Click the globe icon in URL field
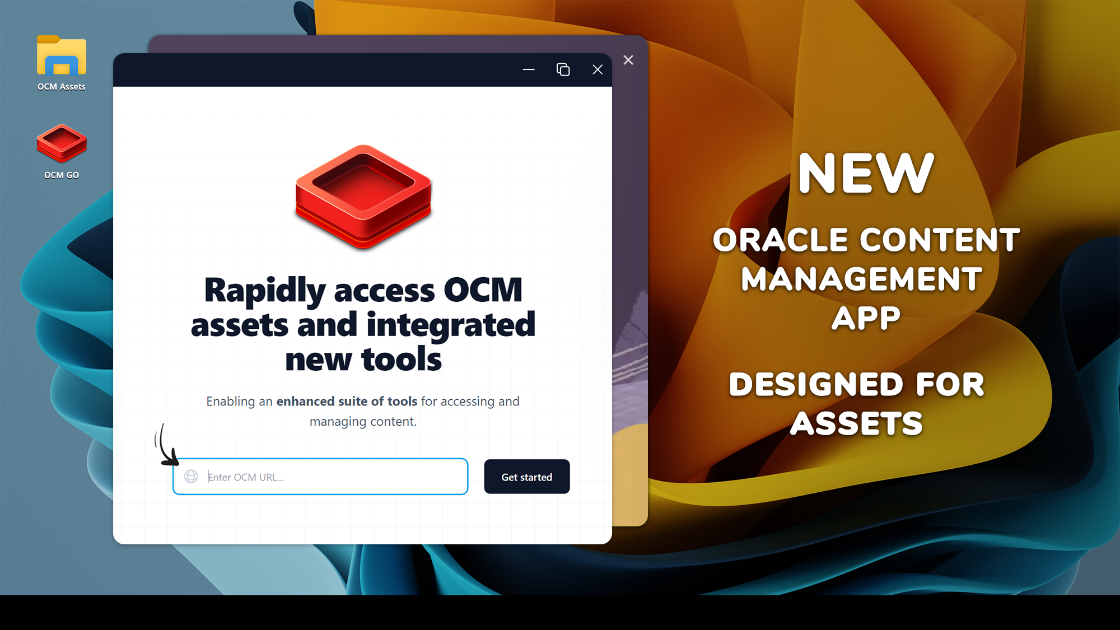This screenshot has width=1120, height=630. (191, 477)
